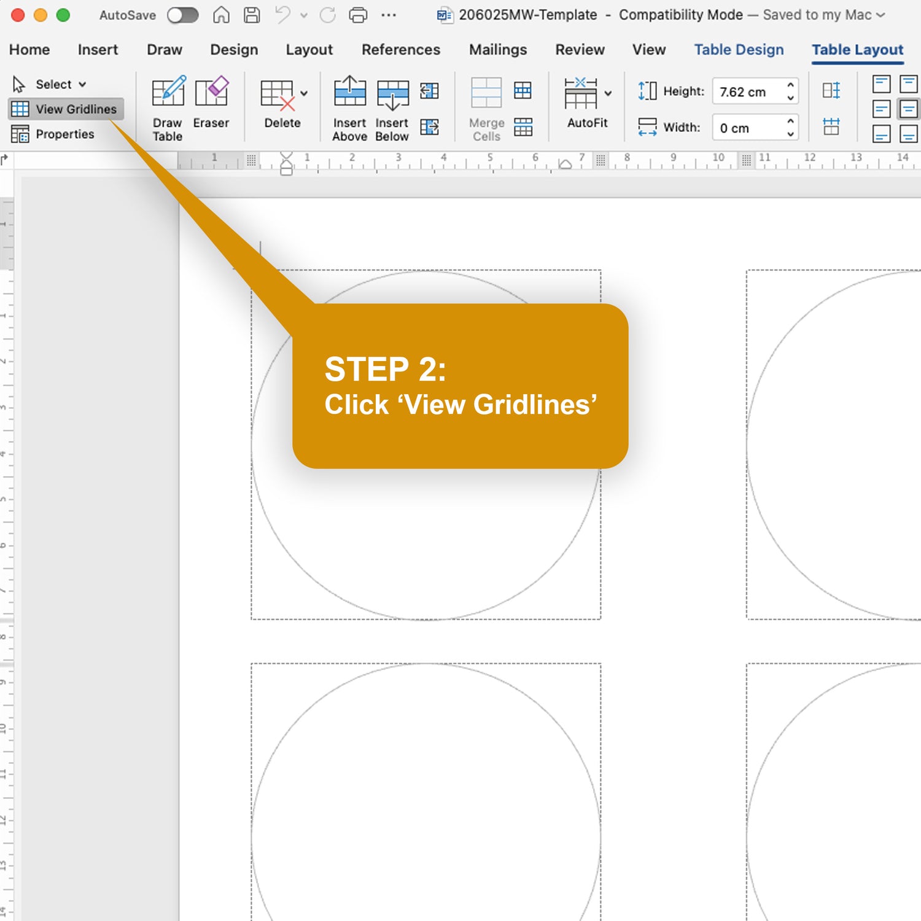The height and width of the screenshot is (921, 921).
Task: Click the Insert Above rows icon
Action: click(x=349, y=109)
